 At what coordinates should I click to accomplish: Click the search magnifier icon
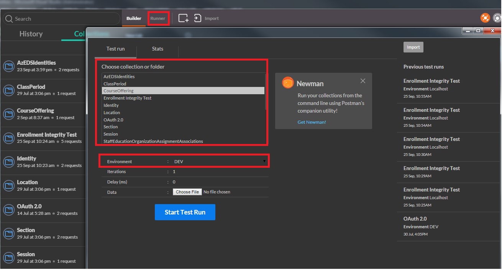pyautogui.click(x=9, y=19)
